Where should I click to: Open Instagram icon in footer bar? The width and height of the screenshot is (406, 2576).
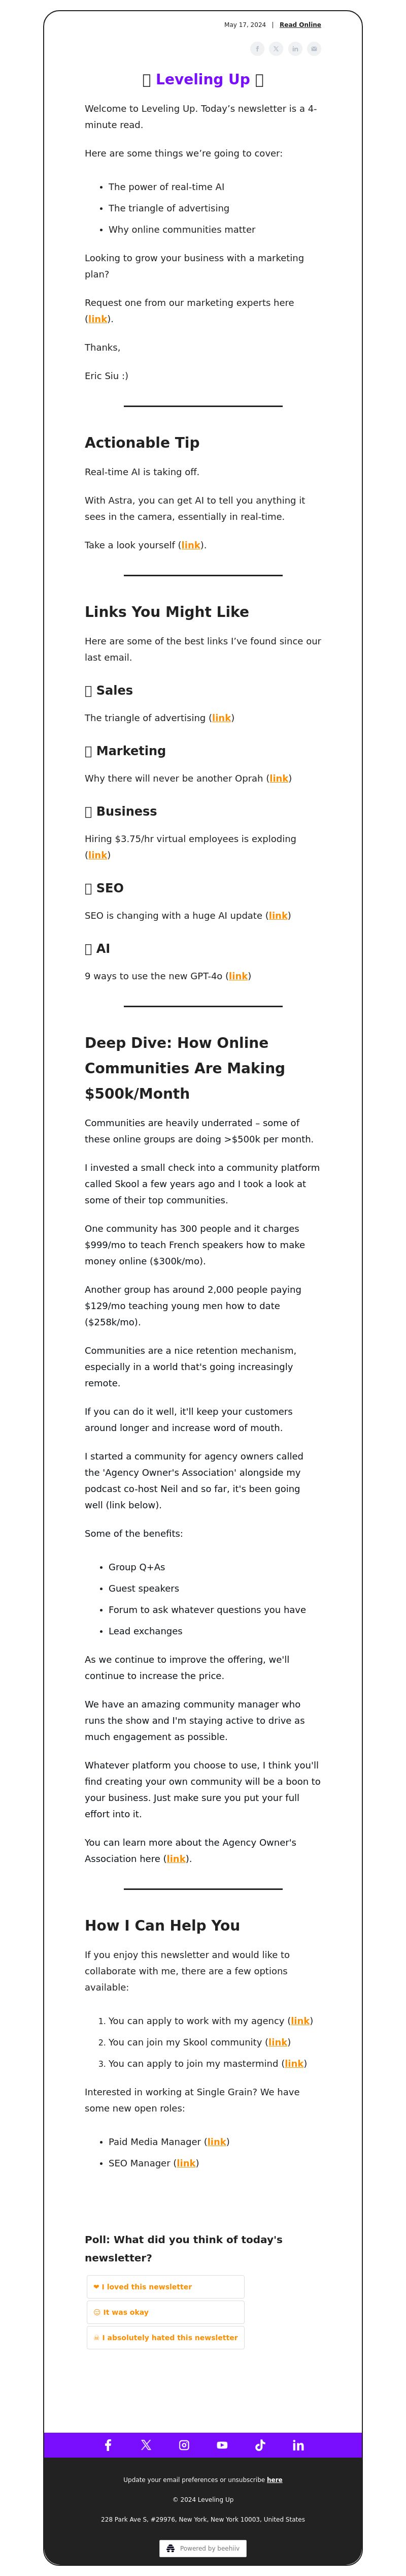coord(185,2445)
